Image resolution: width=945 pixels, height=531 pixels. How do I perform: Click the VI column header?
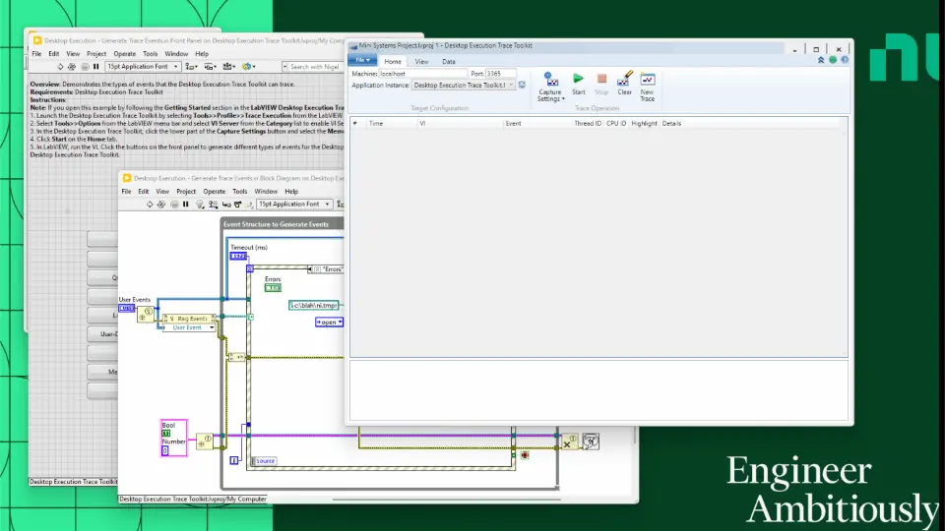tap(460, 124)
